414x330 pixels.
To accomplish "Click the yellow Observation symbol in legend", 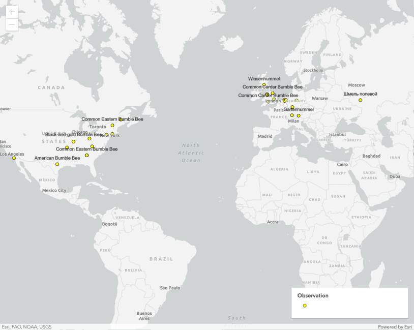I will (305, 306).
